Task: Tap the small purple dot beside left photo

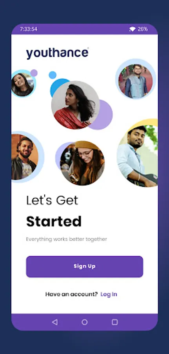Action: tap(34, 73)
